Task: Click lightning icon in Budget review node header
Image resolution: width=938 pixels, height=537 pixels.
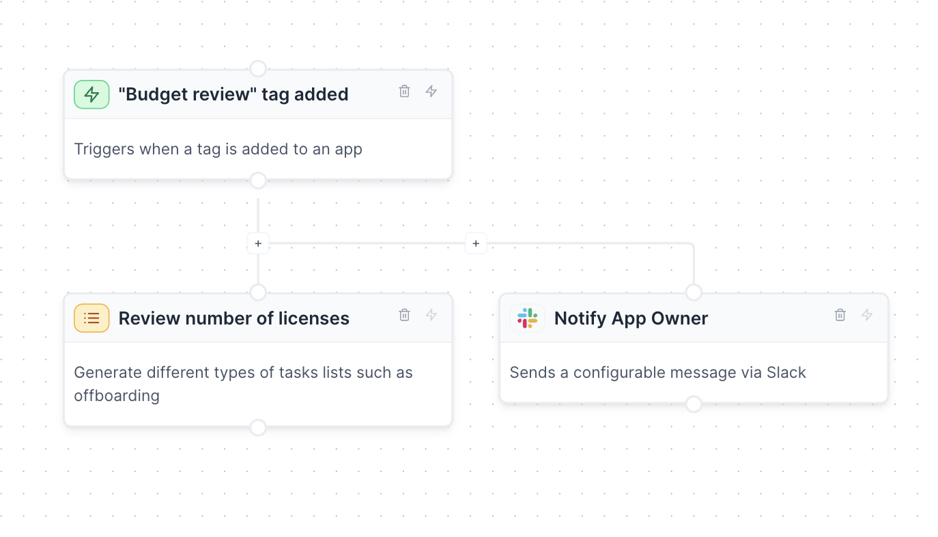Action: pos(431,91)
